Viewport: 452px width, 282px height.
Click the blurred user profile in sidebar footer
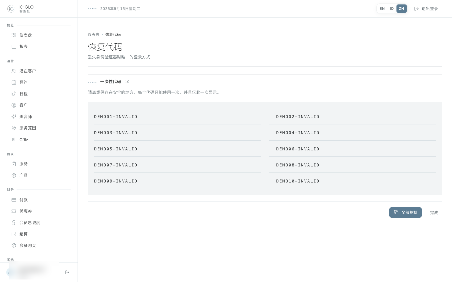pyautogui.click(x=33, y=271)
